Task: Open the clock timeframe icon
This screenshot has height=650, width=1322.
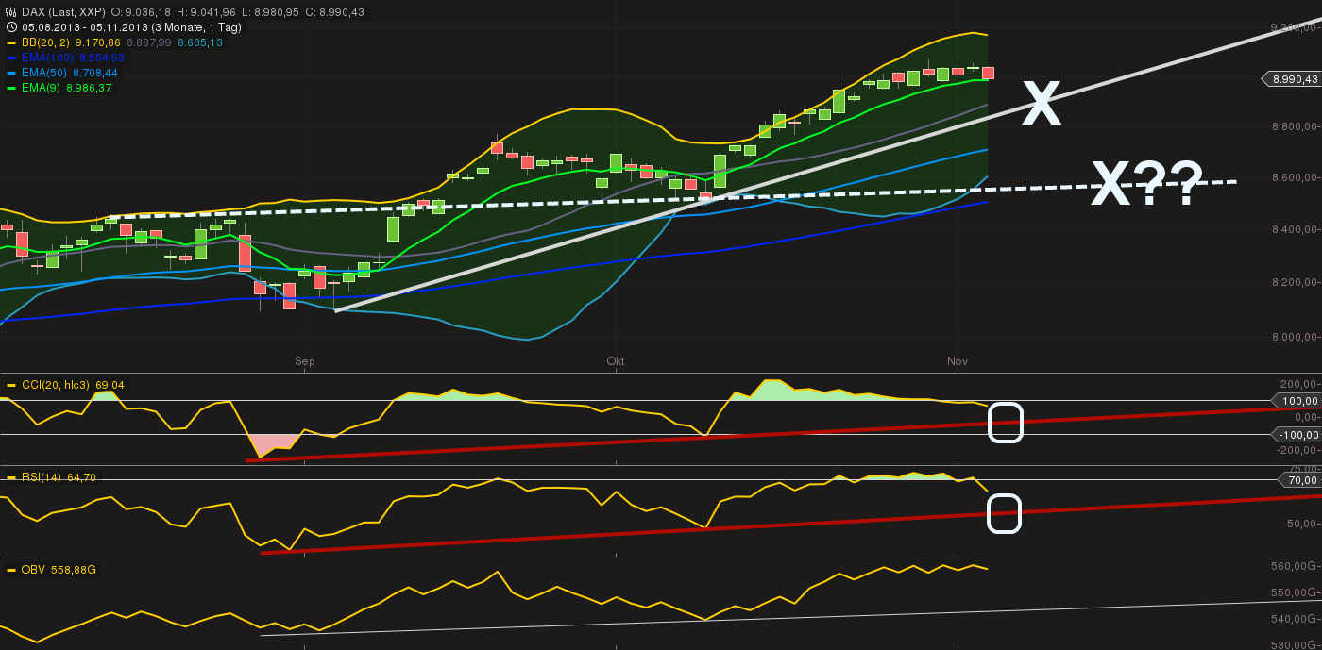Action: coord(10,26)
